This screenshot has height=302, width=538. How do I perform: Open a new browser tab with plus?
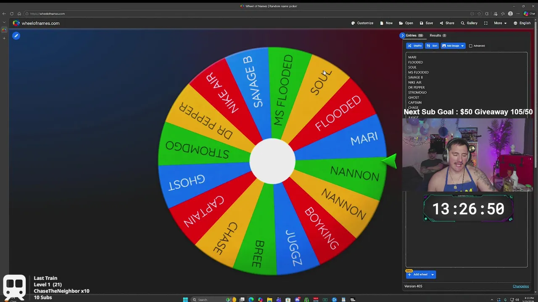[x=4, y=38]
